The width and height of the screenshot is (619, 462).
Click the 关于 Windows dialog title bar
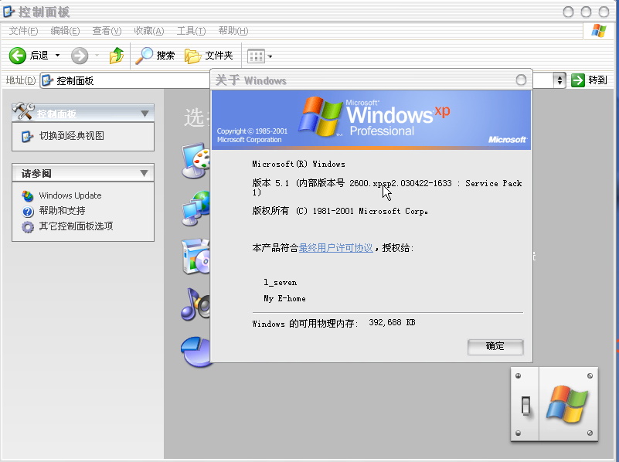(371, 80)
